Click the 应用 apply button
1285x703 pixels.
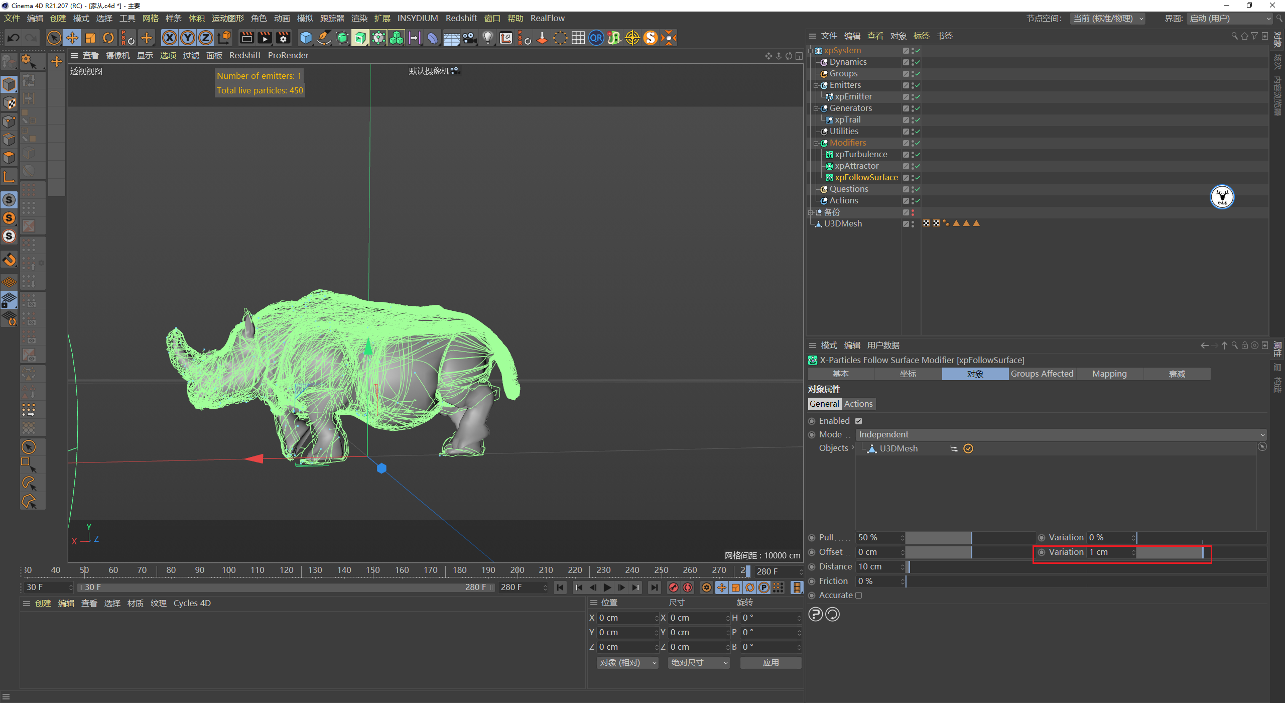click(x=770, y=663)
